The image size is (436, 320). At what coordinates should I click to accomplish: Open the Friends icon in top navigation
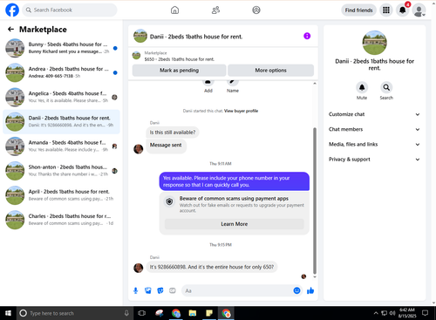(215, 10)
